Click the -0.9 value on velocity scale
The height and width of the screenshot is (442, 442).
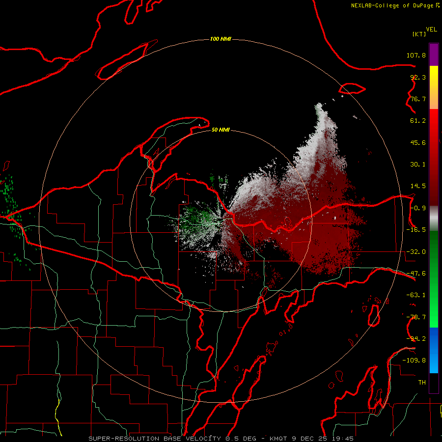click(418, 208)
